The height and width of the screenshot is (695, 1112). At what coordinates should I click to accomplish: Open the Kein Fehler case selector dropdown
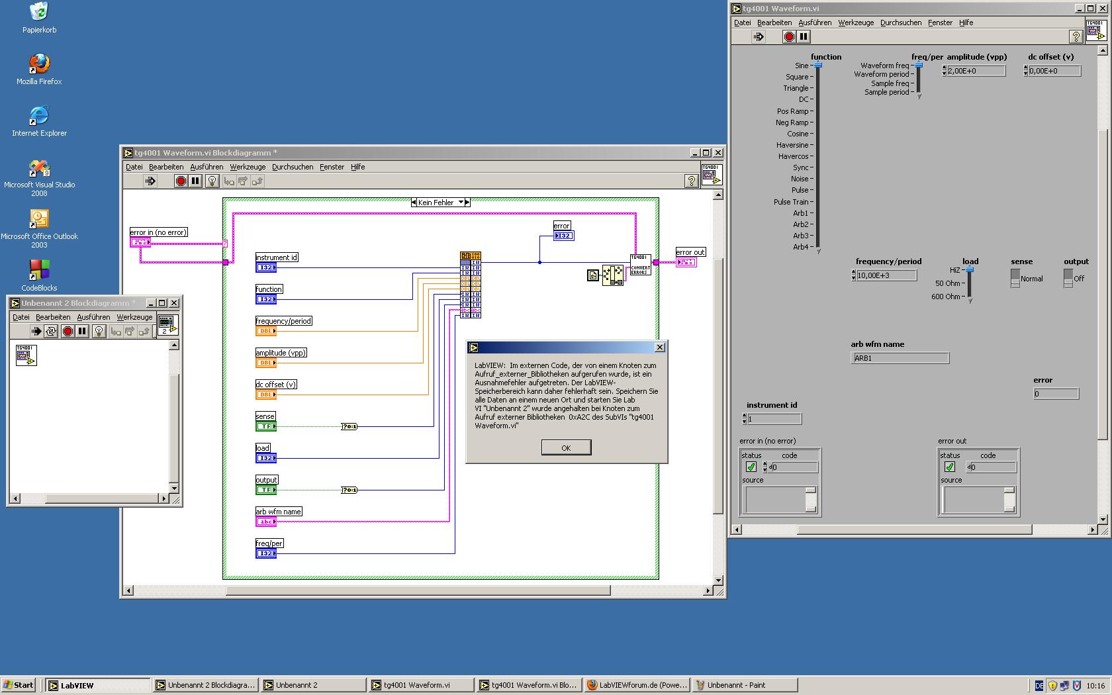461,203
